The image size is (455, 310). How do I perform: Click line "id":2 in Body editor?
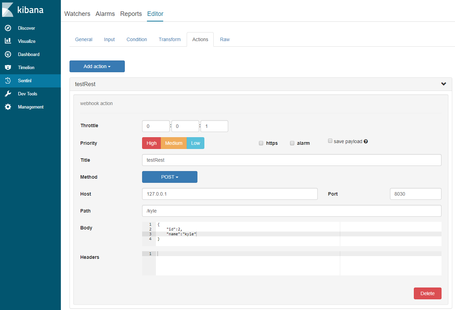(x=174, y=229)
